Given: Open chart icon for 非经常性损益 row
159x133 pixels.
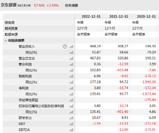Looking at the screenshot, I should click(x=71, y=100).
